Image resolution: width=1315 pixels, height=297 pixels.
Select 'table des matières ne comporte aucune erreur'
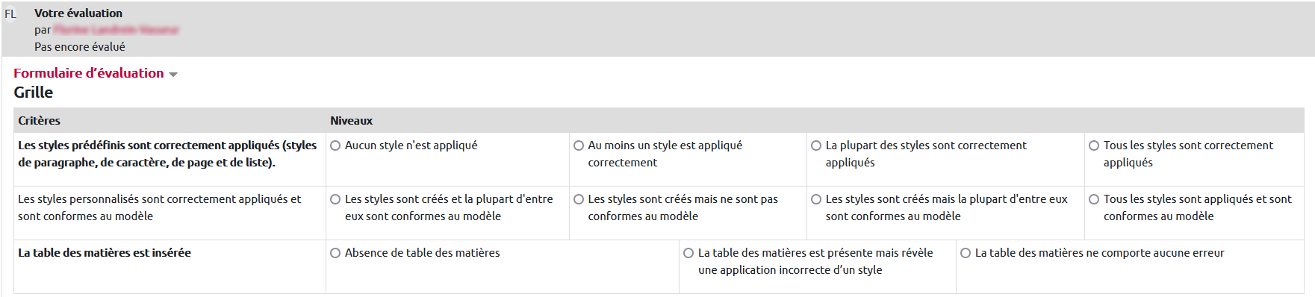[966, 253]
